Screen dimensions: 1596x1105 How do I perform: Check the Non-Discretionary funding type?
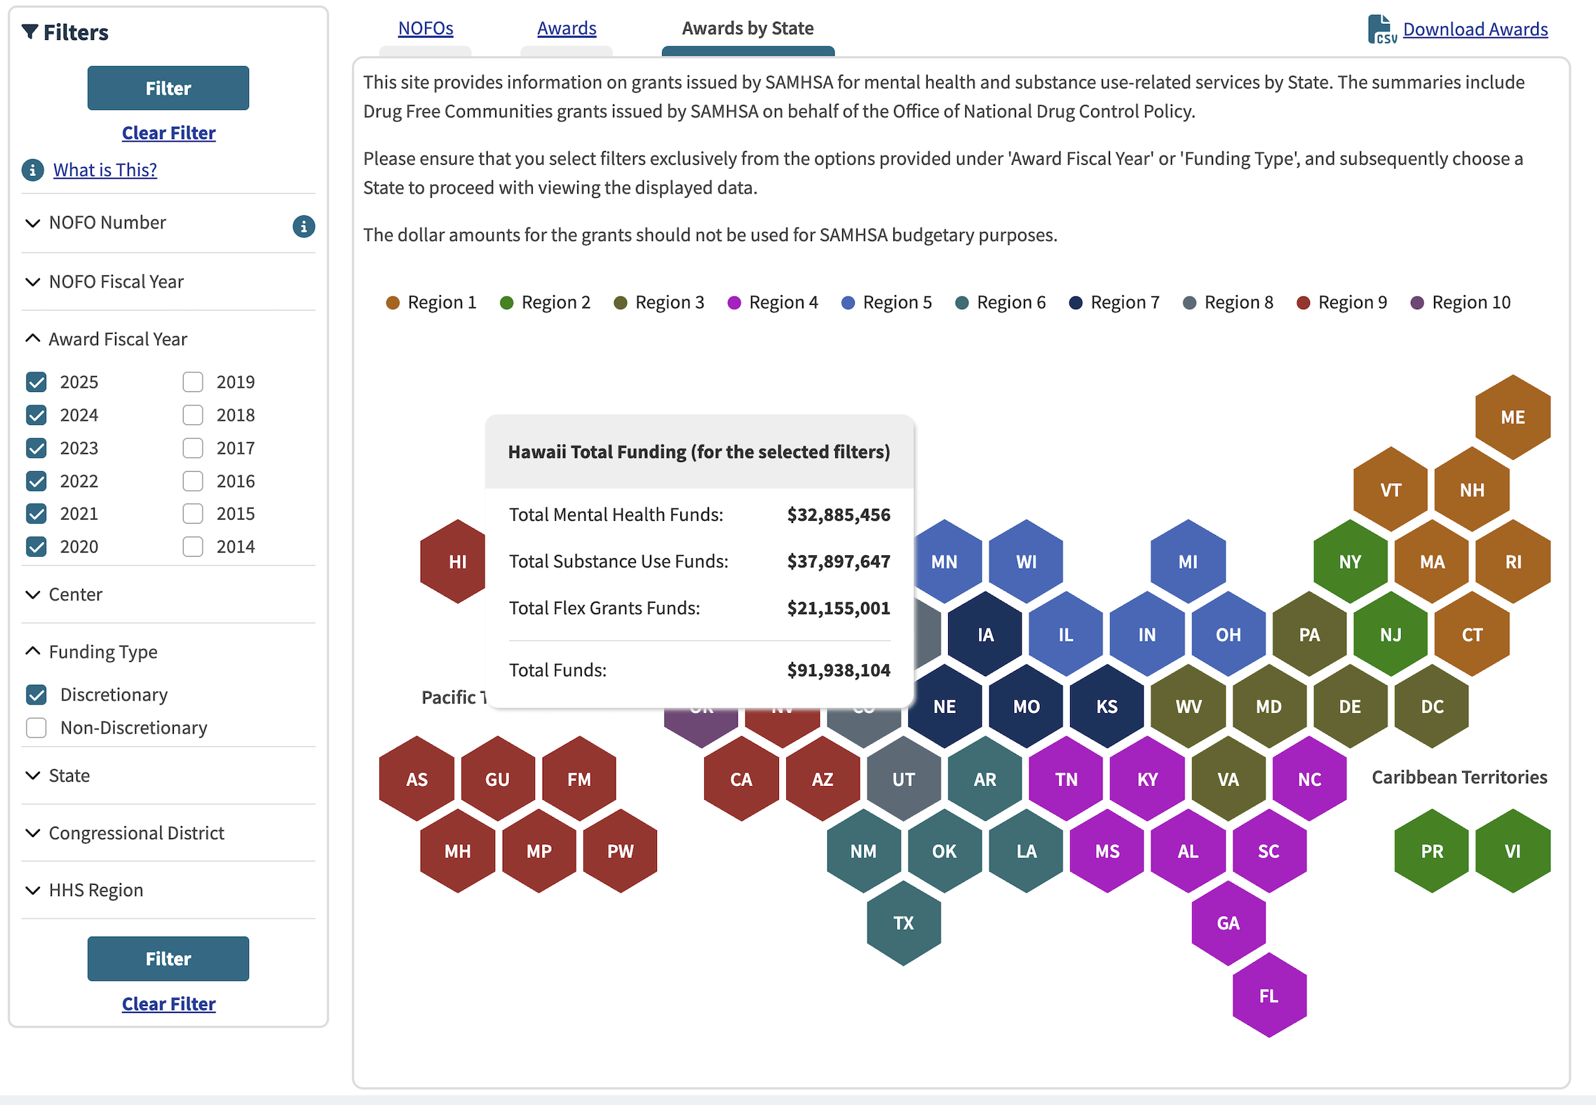[36, 728]
